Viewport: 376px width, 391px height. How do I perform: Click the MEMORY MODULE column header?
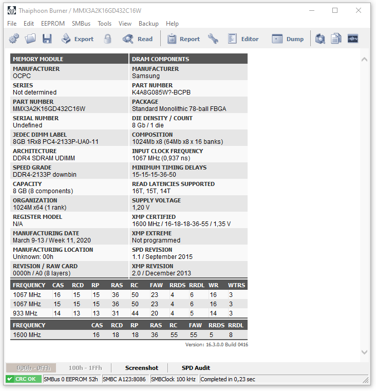(x=69, y=59)
